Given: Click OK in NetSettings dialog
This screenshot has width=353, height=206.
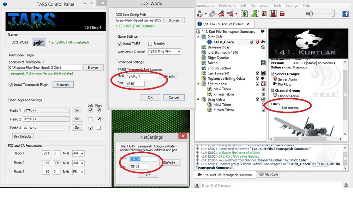Looking at the screenshot, I should (148, 175).
